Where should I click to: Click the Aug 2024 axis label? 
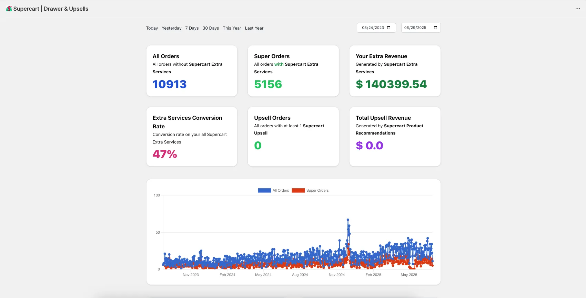pyautogui.click(x=300, y=275)
